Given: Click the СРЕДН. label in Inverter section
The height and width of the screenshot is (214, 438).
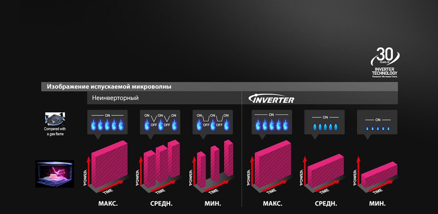Looking at the screenshot, I should [x=326, y=204].
